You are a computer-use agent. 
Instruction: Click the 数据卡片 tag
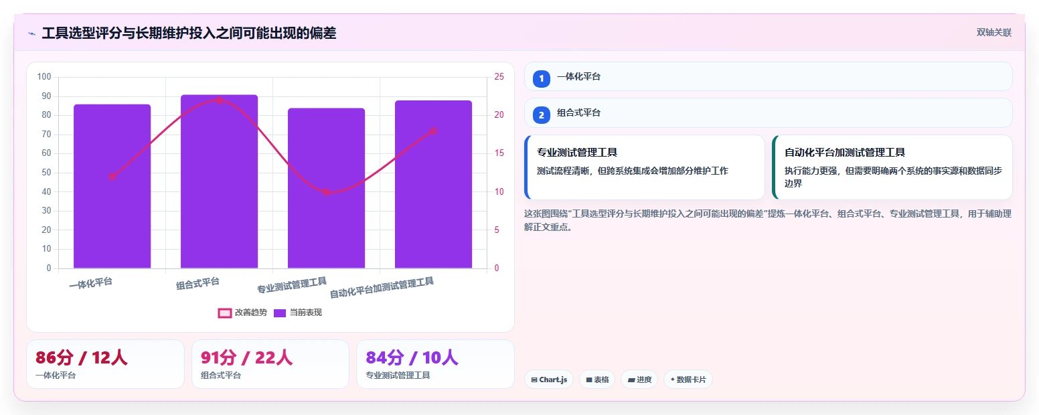[688, 380]
